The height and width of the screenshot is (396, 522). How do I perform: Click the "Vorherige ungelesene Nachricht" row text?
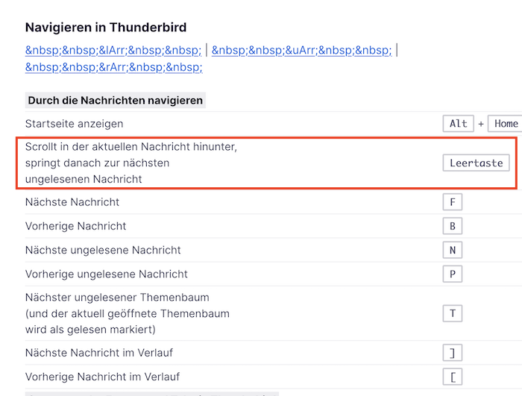107,274
